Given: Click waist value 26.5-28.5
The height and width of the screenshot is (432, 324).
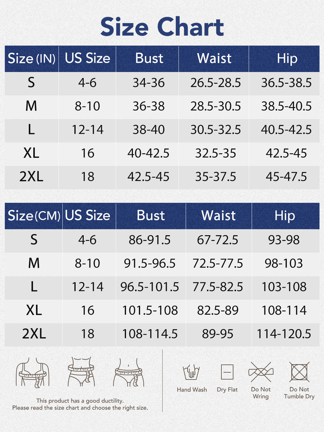Looking at the screenshot, I should [215, 83].
